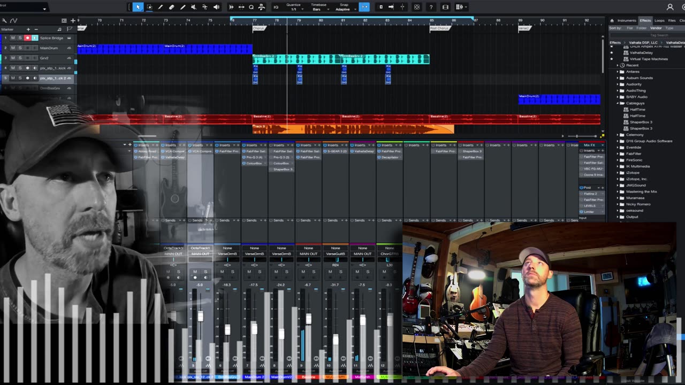Open the track list icon
The image size is (685, 385).
tap(64, 20)
